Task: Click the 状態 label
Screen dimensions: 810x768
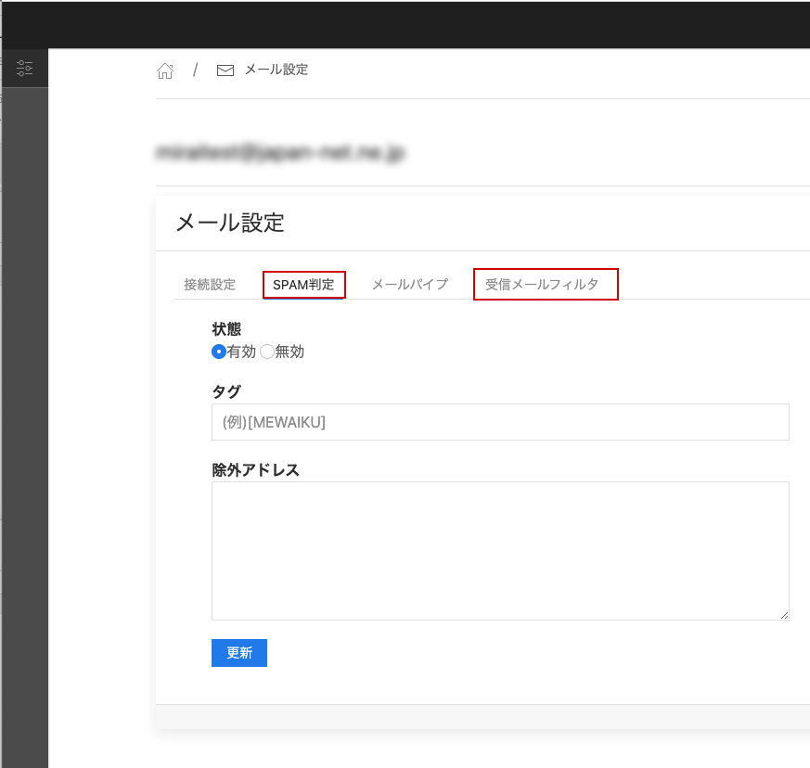Action: [x=226, y=329]
